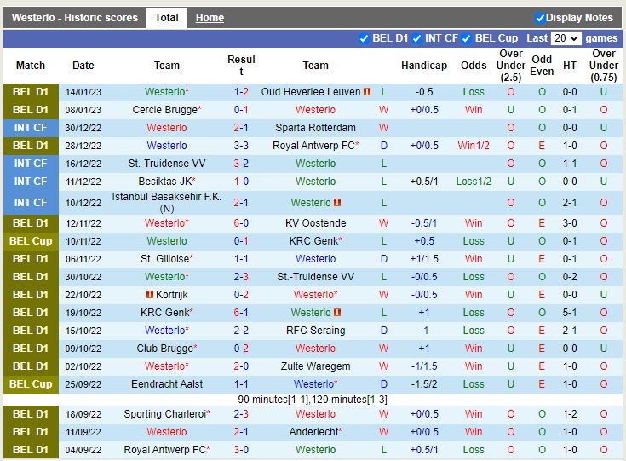Click the BEL D1 label on 08/01/23
The width and height of the screenshot is (626, 461).
point(31,110)
